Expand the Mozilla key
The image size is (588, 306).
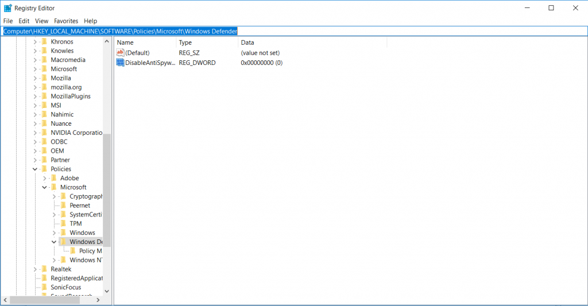click(35, 78)
